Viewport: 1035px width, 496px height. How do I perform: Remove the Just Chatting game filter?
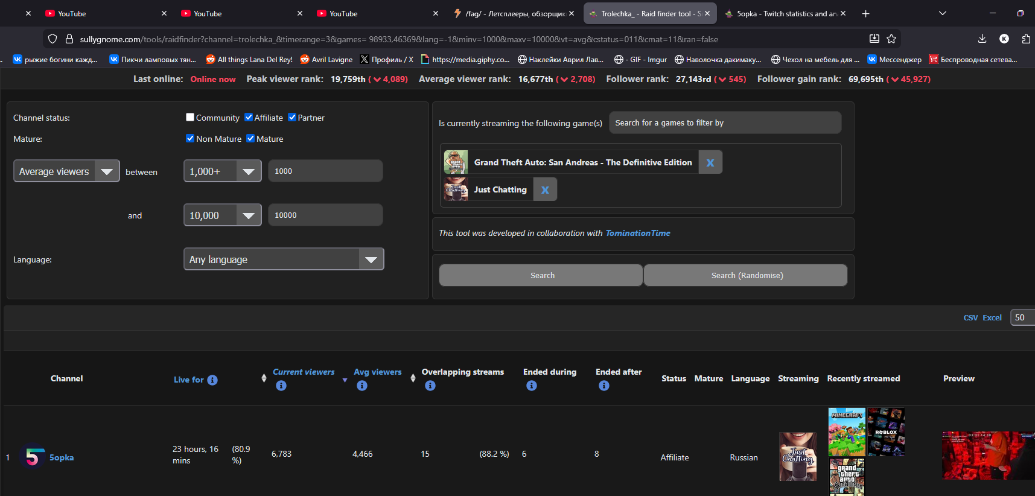[x=545, y=189]
